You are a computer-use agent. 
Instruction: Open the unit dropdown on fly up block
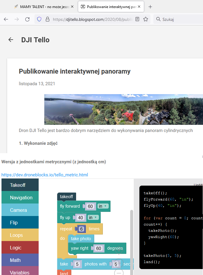[x=93, y=217]
